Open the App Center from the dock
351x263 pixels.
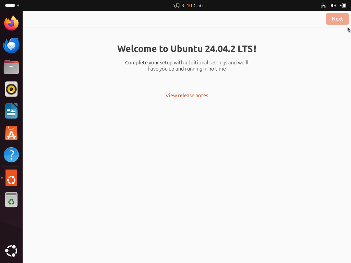(x=11, y=133)
